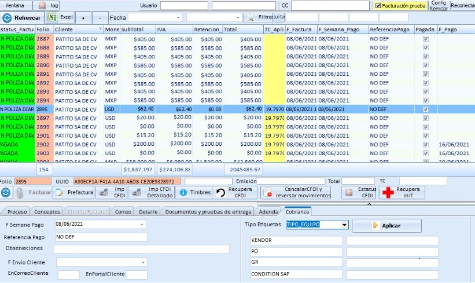Toggle the Facturación prueba checkbox

378,5
